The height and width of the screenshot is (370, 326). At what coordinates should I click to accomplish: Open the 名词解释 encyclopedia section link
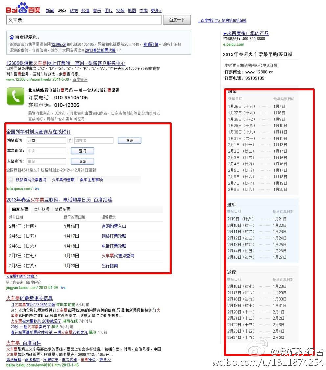coord(13,359)
